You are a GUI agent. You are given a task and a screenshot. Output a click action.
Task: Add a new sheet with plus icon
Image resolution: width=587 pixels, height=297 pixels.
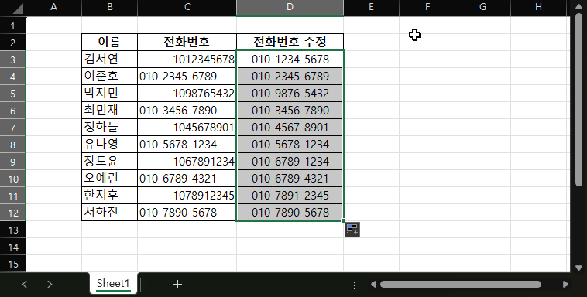coord(177,285)
